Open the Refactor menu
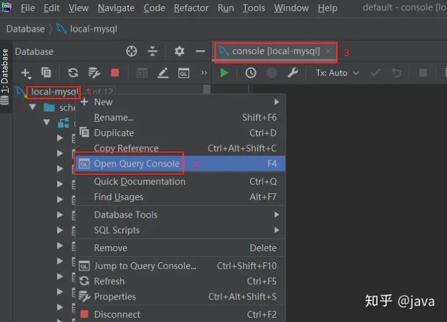The height and width of the screenshot is (322, 447). point(191,8)
